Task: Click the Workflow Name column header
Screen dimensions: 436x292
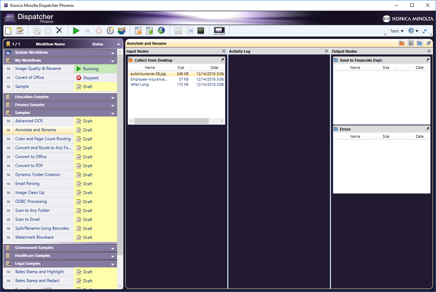Action: click(50, 44)
